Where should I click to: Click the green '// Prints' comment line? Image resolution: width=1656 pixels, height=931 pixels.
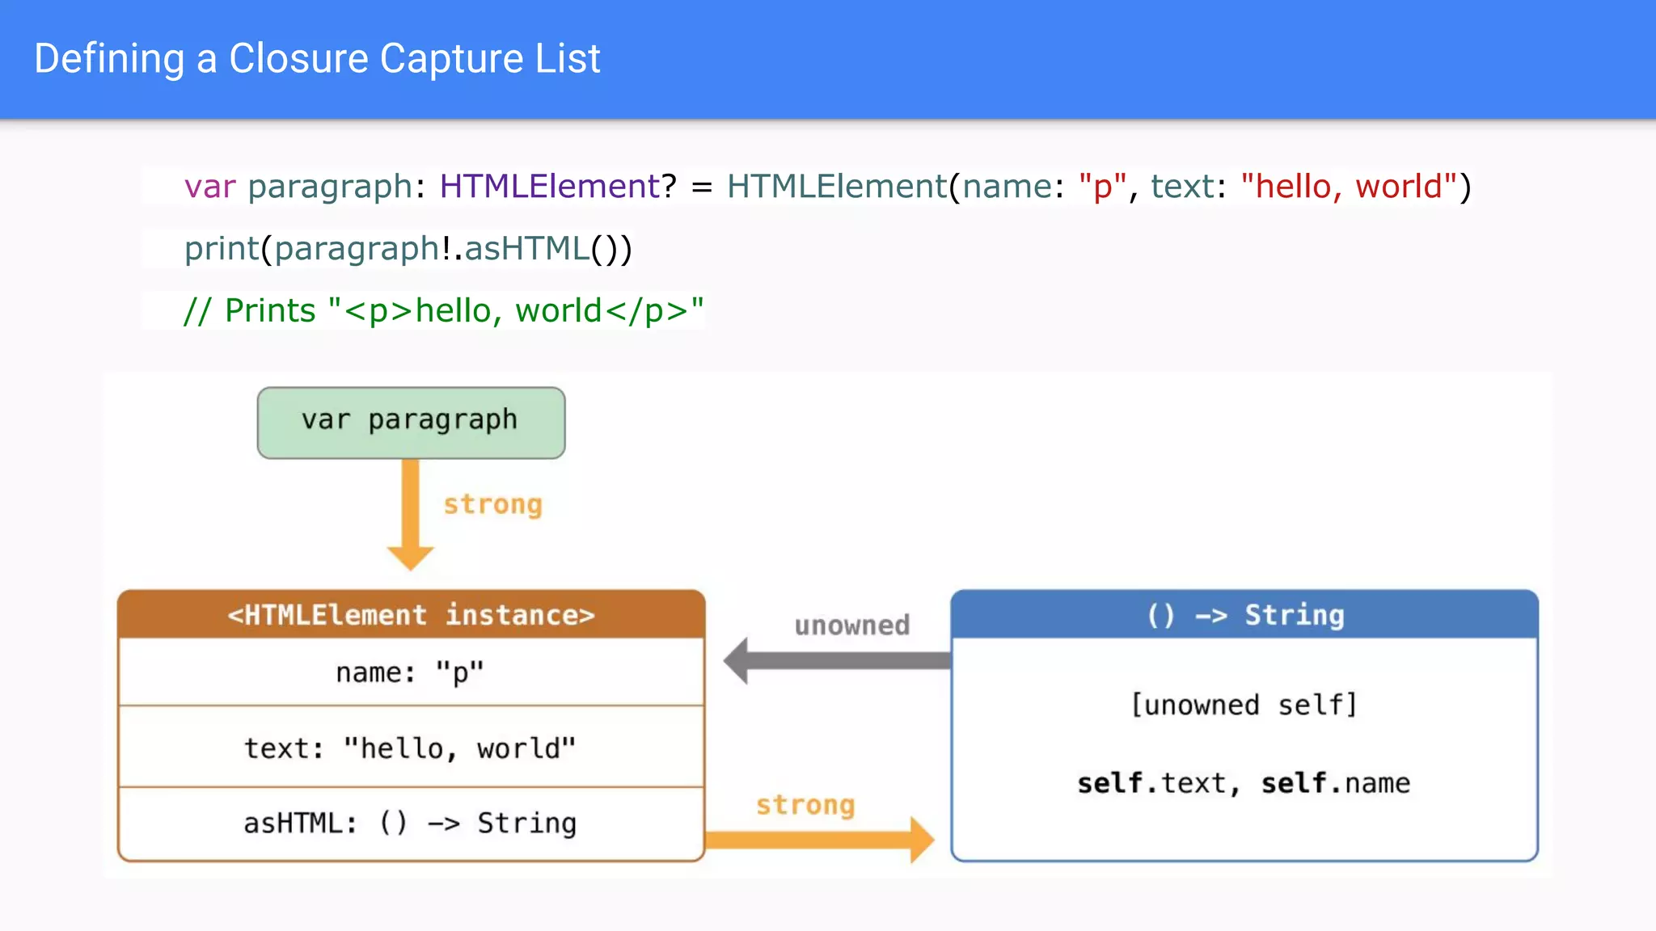coord(443,311)
